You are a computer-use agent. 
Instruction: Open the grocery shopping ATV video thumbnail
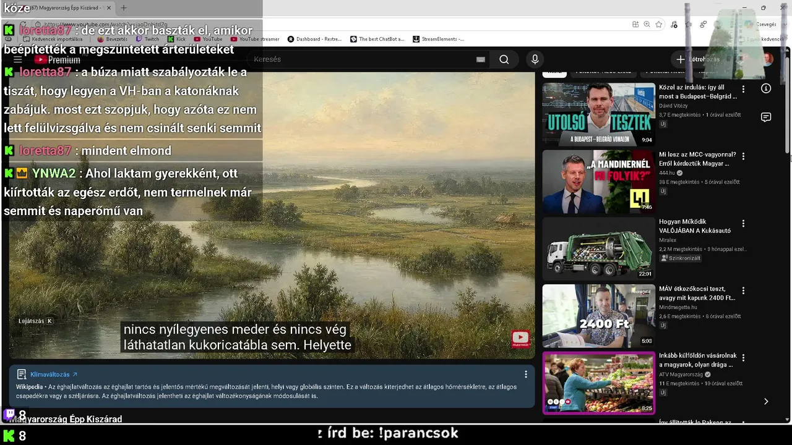(x=598, y=383)
